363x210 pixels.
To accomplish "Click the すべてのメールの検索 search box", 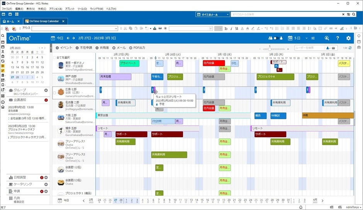I will point(287,14).
